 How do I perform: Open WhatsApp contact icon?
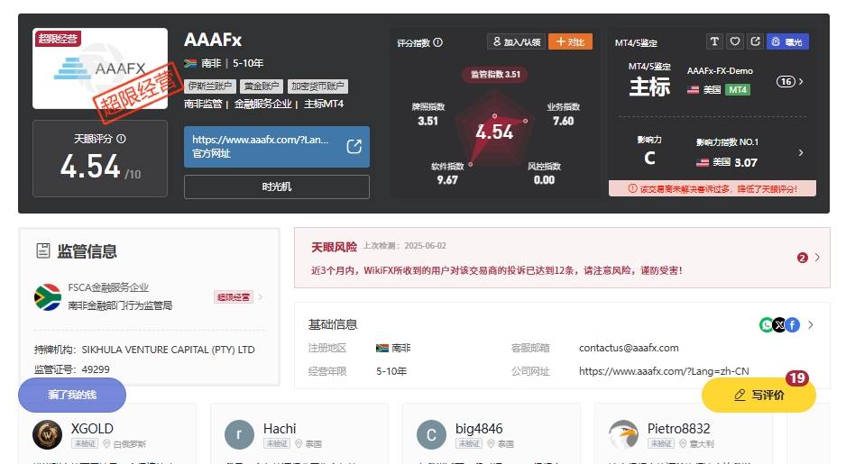click(766, 324)
